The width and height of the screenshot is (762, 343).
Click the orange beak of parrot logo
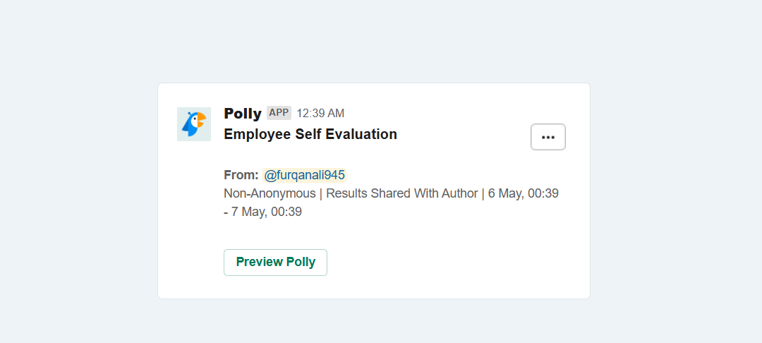pos(200,119)
